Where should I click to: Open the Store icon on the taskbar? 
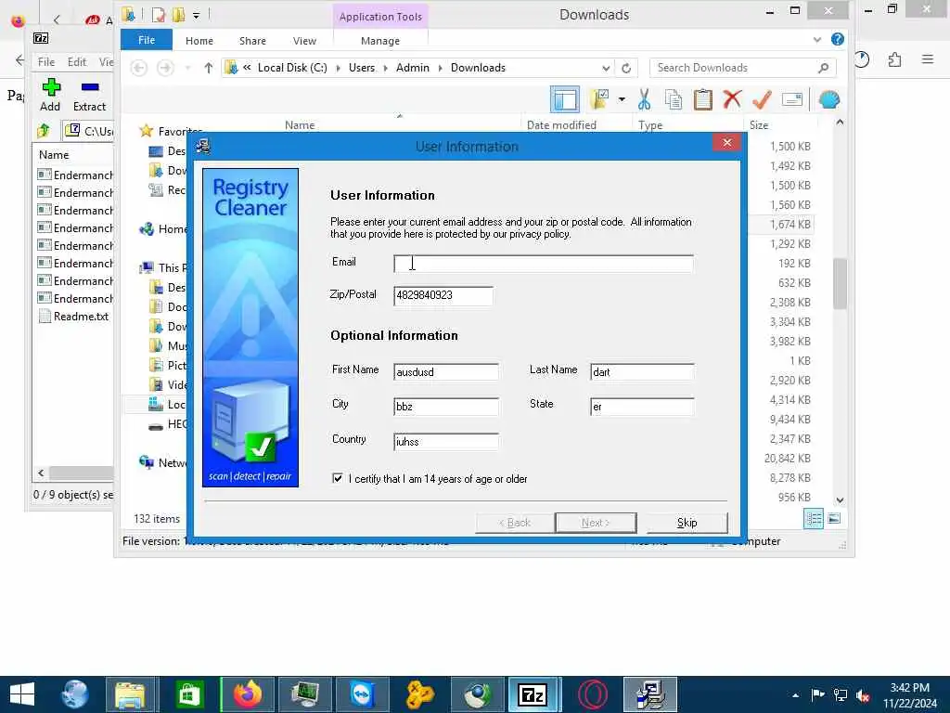pos(188,694)
